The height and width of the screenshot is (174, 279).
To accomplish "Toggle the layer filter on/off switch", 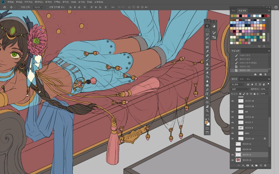I will (x=268, y=84).
